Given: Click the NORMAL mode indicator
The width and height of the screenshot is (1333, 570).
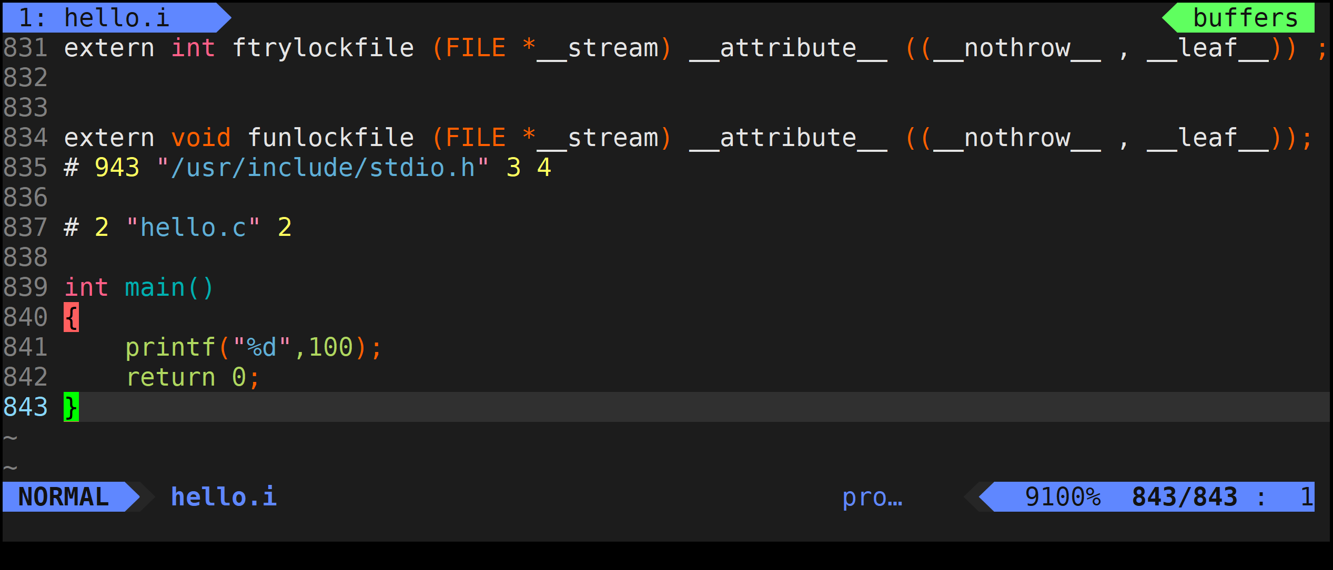Looking at the screenshot, I should coord(64,496).
